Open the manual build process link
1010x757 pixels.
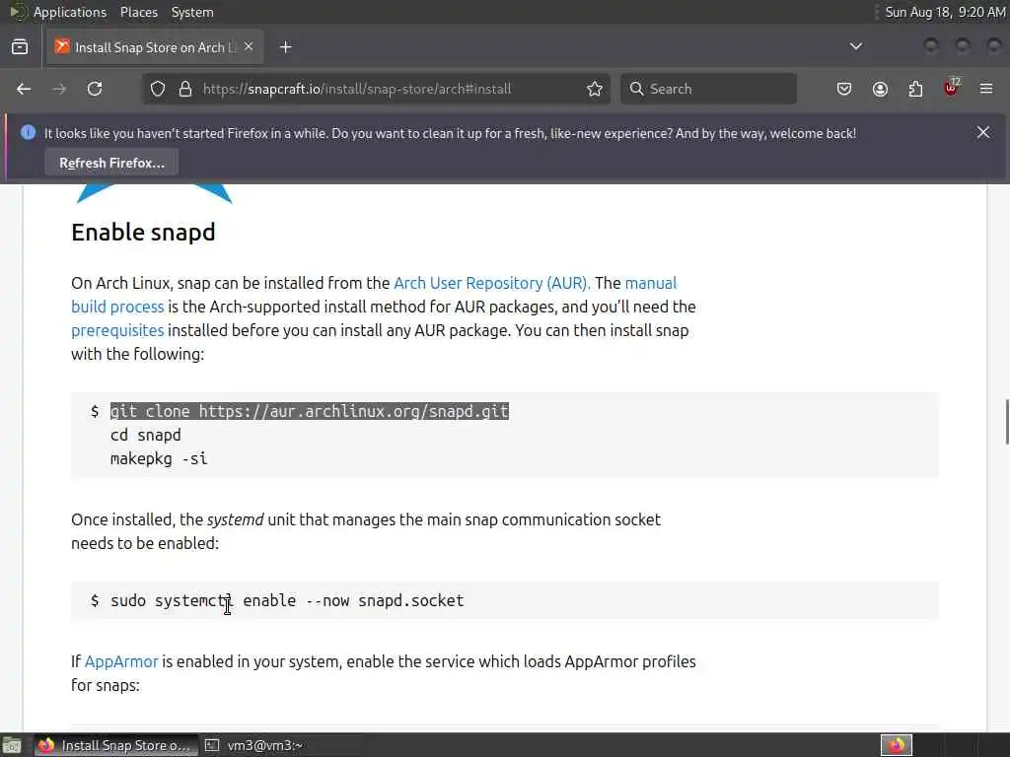pyautogui.click(x=117, y=308)
